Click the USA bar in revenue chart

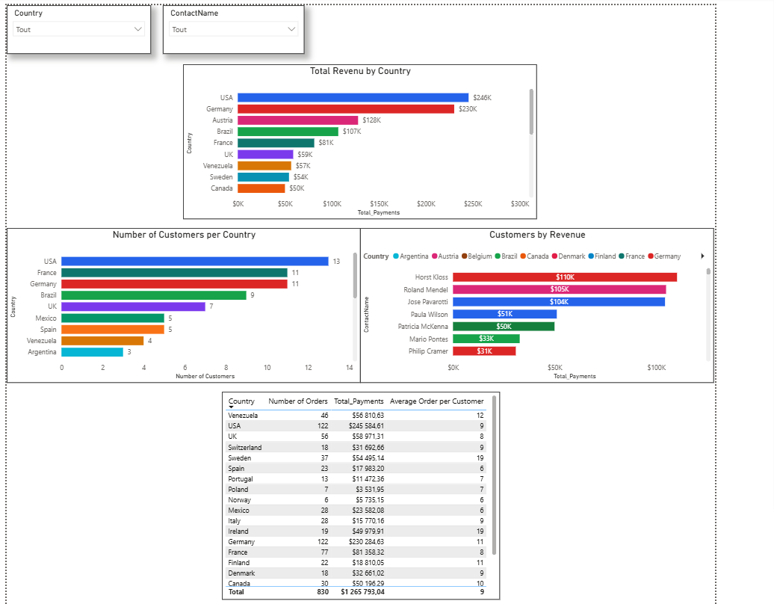pyautogui.click(x=353, y=98)
